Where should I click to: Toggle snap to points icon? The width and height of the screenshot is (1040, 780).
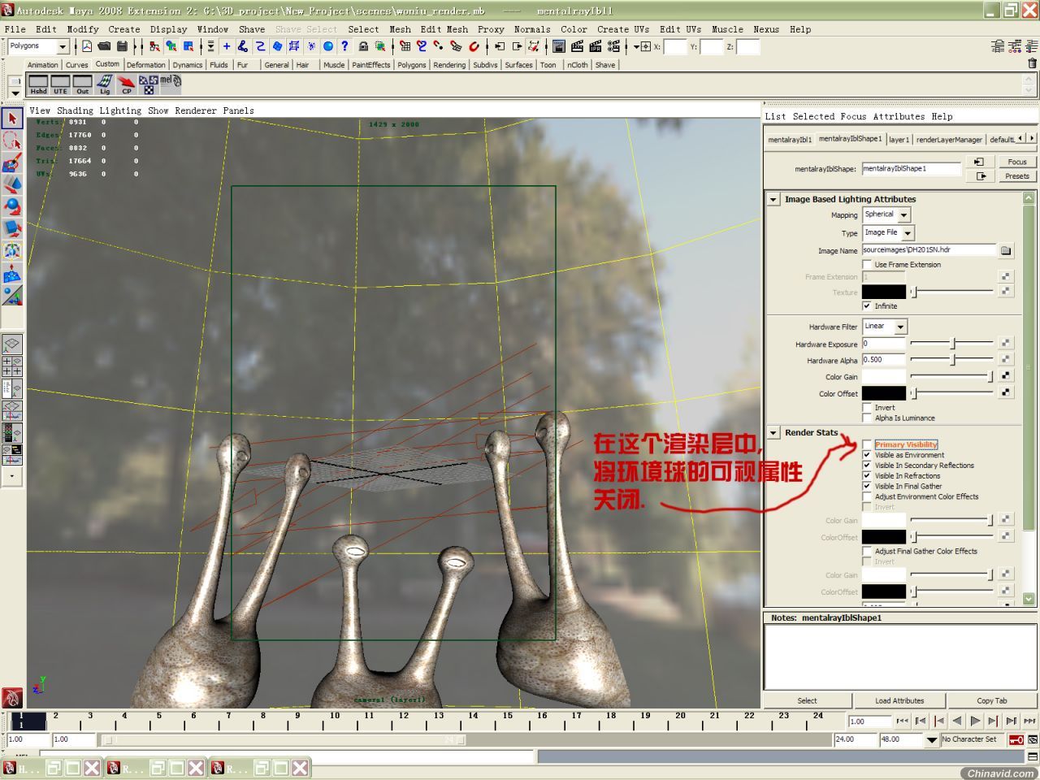pyautogui.click(x=439, y=46)
